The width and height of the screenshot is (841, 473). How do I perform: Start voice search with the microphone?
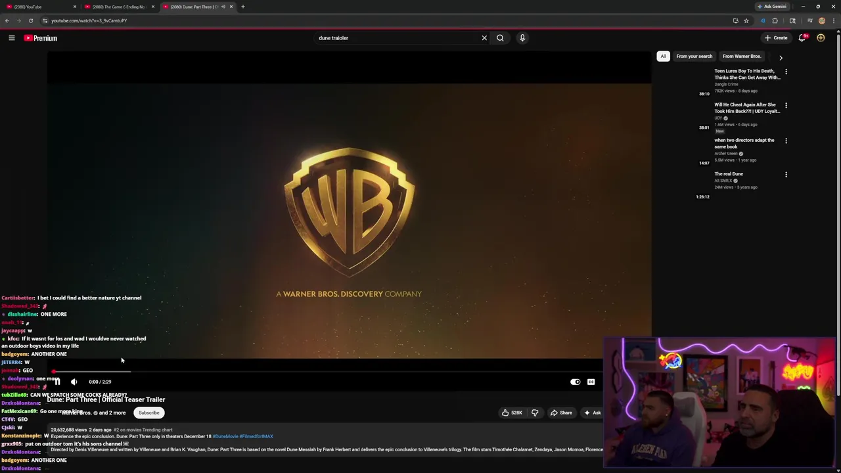click(x=522, y=38)
